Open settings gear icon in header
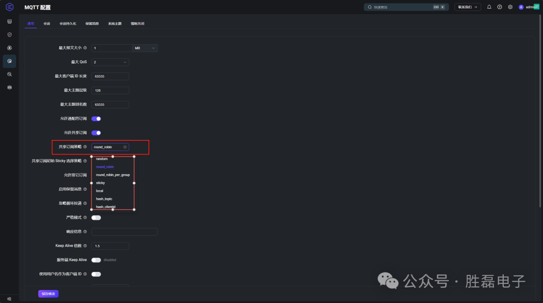The image size is (543, 303). pyautogui.click(x=510, y=7)
